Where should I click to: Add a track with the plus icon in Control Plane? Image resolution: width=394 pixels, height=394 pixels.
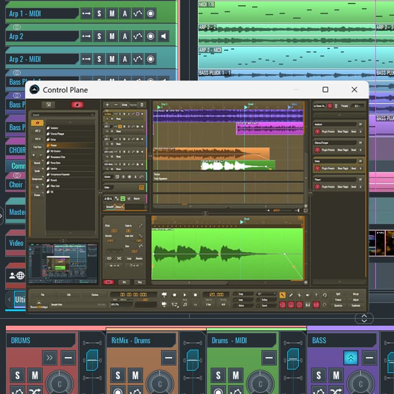pyautogui.click(x=107, y=105)
